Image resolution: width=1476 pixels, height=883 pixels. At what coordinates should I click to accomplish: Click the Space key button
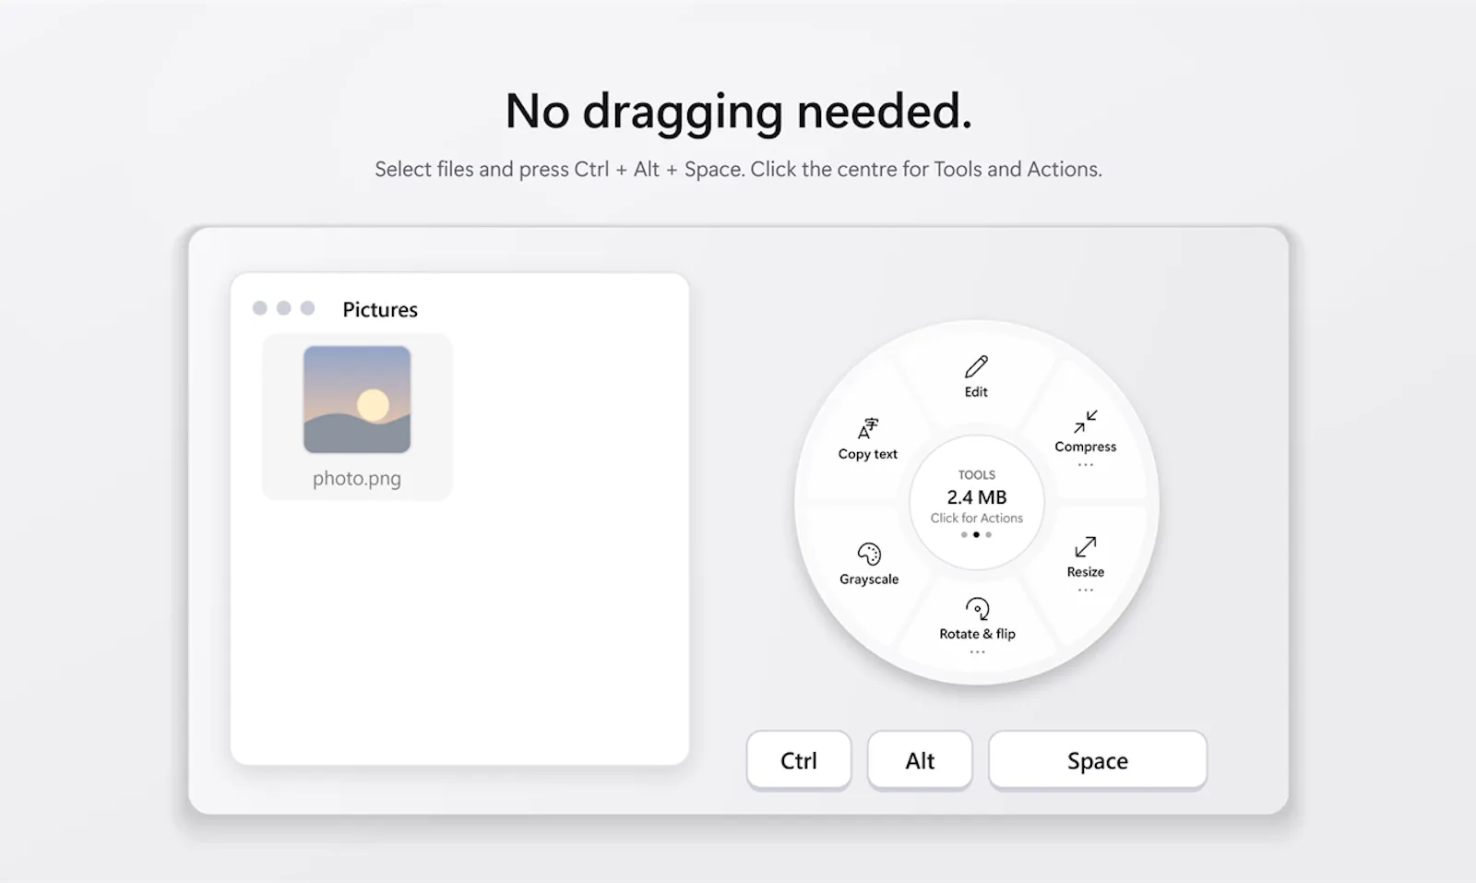(1098, 760)
